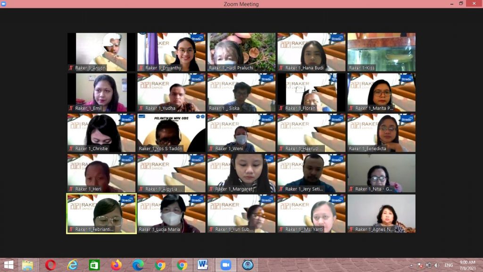Click the Windows Start button
The image size is (483, 272).
[x=8, y=265]
